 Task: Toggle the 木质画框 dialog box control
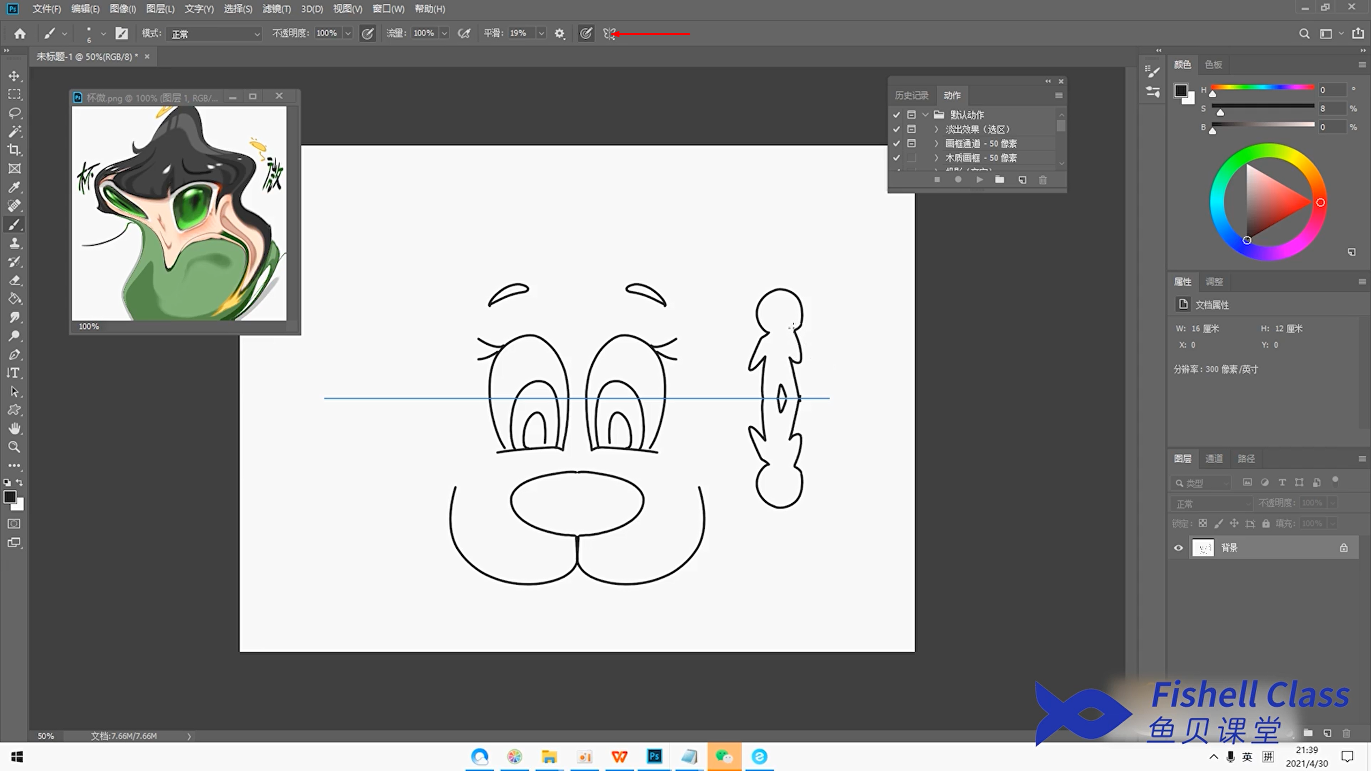coord(911,158)
